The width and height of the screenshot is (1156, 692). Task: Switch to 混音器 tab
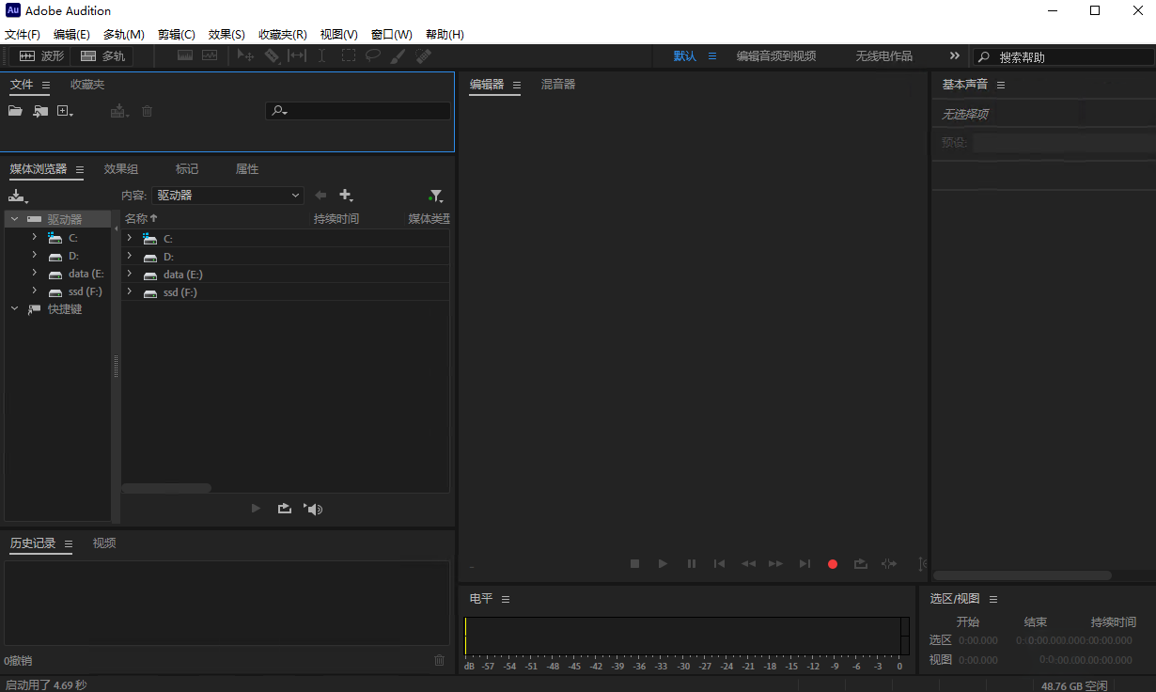(x=558, y=84)
